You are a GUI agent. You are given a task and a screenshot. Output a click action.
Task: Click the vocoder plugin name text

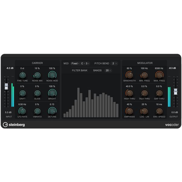(172, 125)
